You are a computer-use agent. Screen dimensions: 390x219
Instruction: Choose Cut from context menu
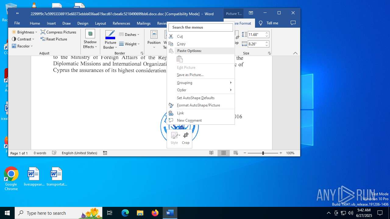click(201, 36)
